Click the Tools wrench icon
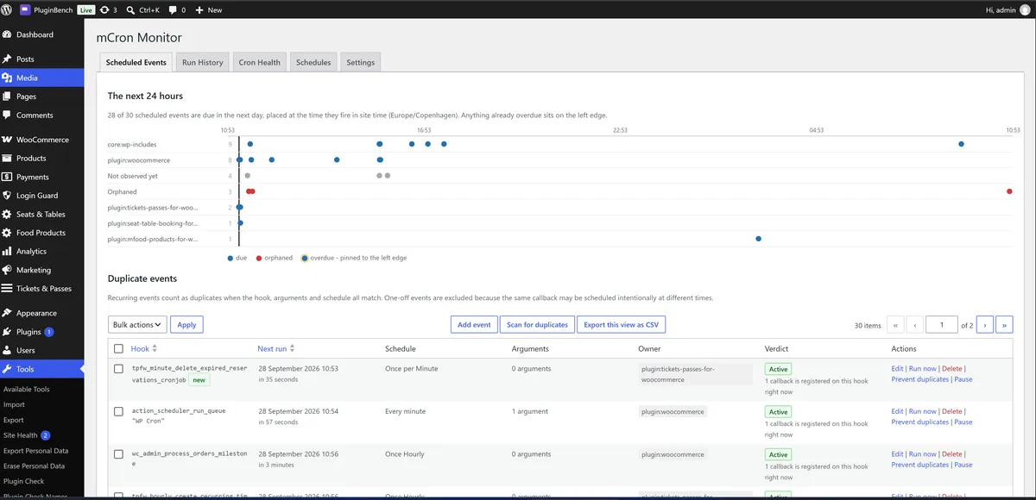This screenshot has width=1036, height=500. 8,369
